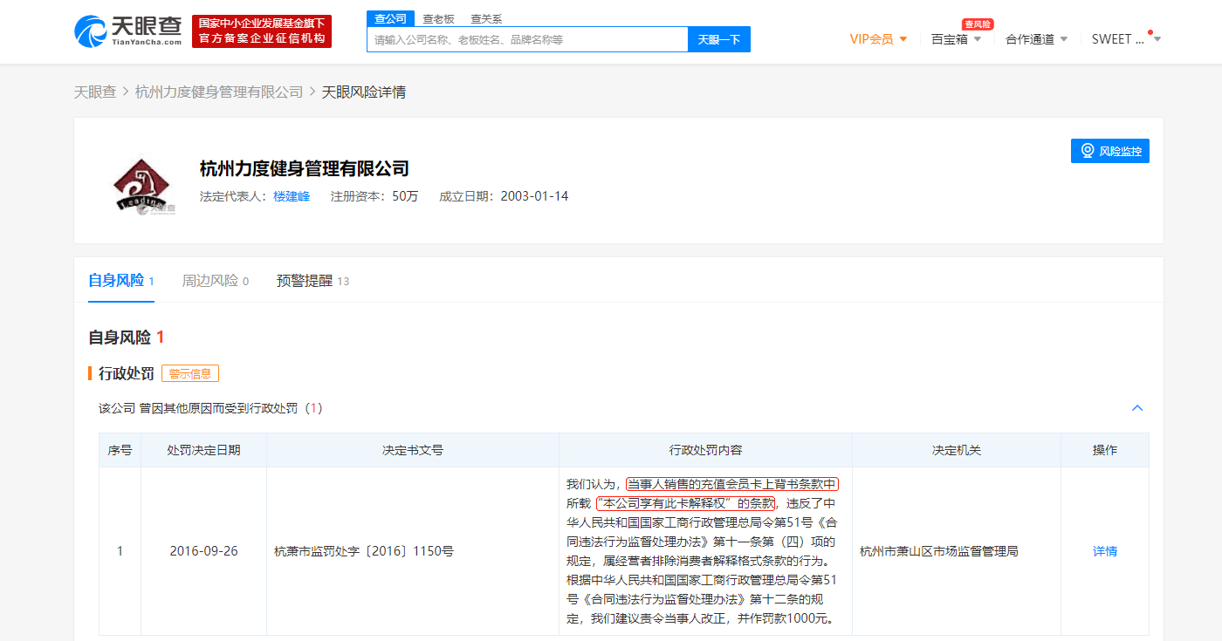Select the 决定书文号 column header
This screenshot has height=641, width=1222.
click(413, 450)
